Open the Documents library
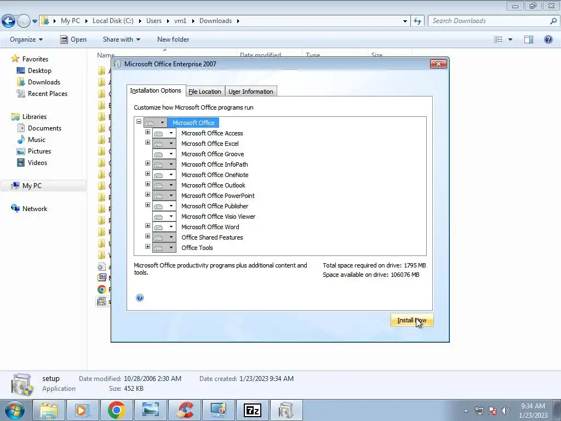The height and width of the screenshot is (421, 561). [x=39, y=128]
